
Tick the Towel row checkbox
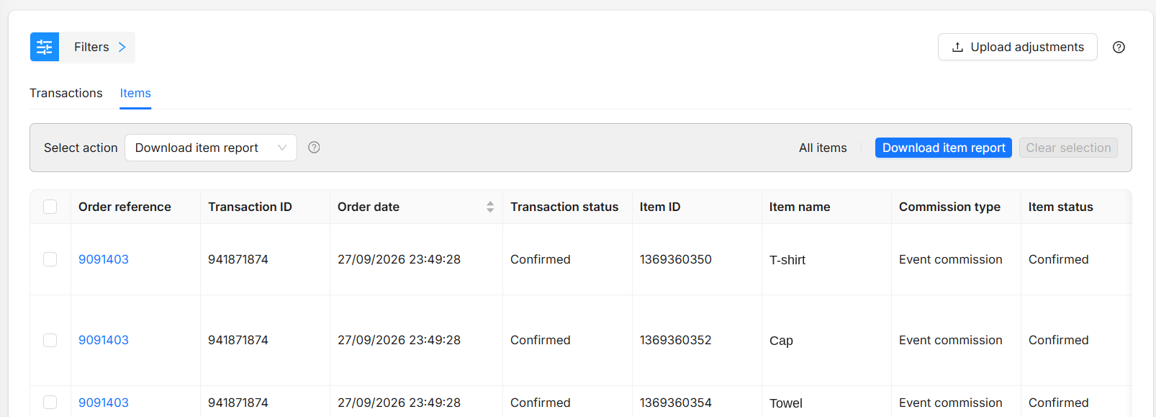pyautogui.click(x=50, y=403)
